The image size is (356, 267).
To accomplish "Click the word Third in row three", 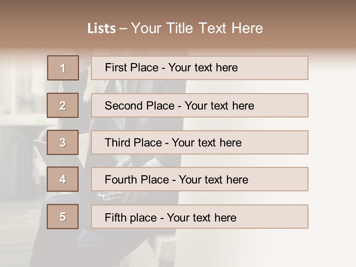I will tap(118, 142).
